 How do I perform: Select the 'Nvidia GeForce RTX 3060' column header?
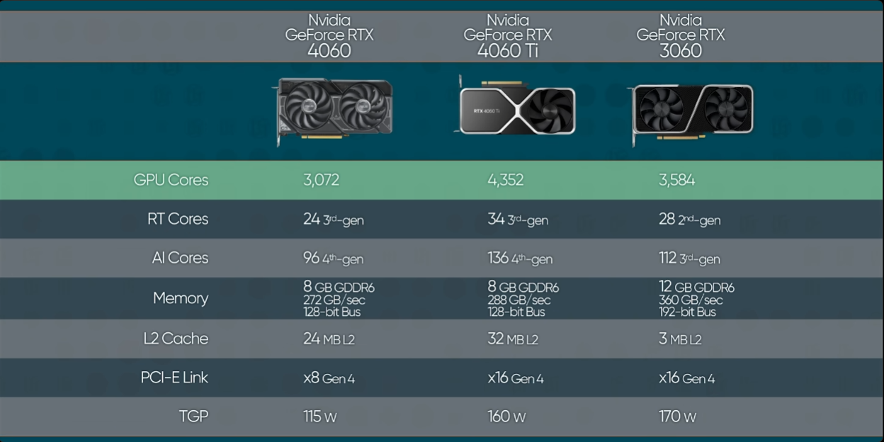point(681,35)
